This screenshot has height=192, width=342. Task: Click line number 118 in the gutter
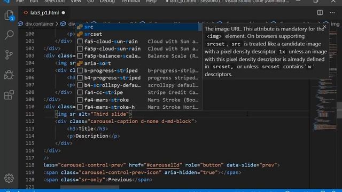[x=30, y=165]
